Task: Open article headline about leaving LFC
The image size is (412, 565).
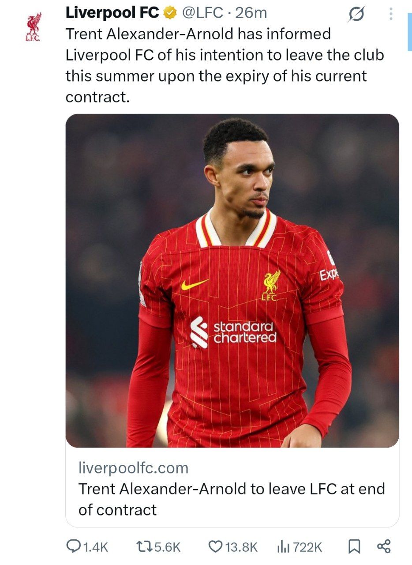Action: click(x=232, y=499)
